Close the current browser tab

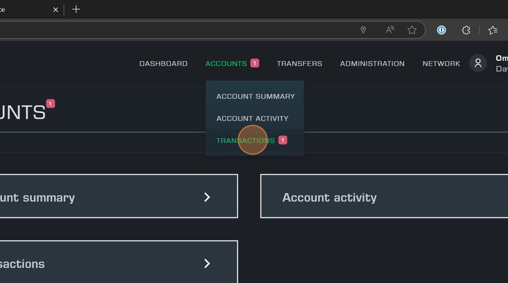(55, 9)
